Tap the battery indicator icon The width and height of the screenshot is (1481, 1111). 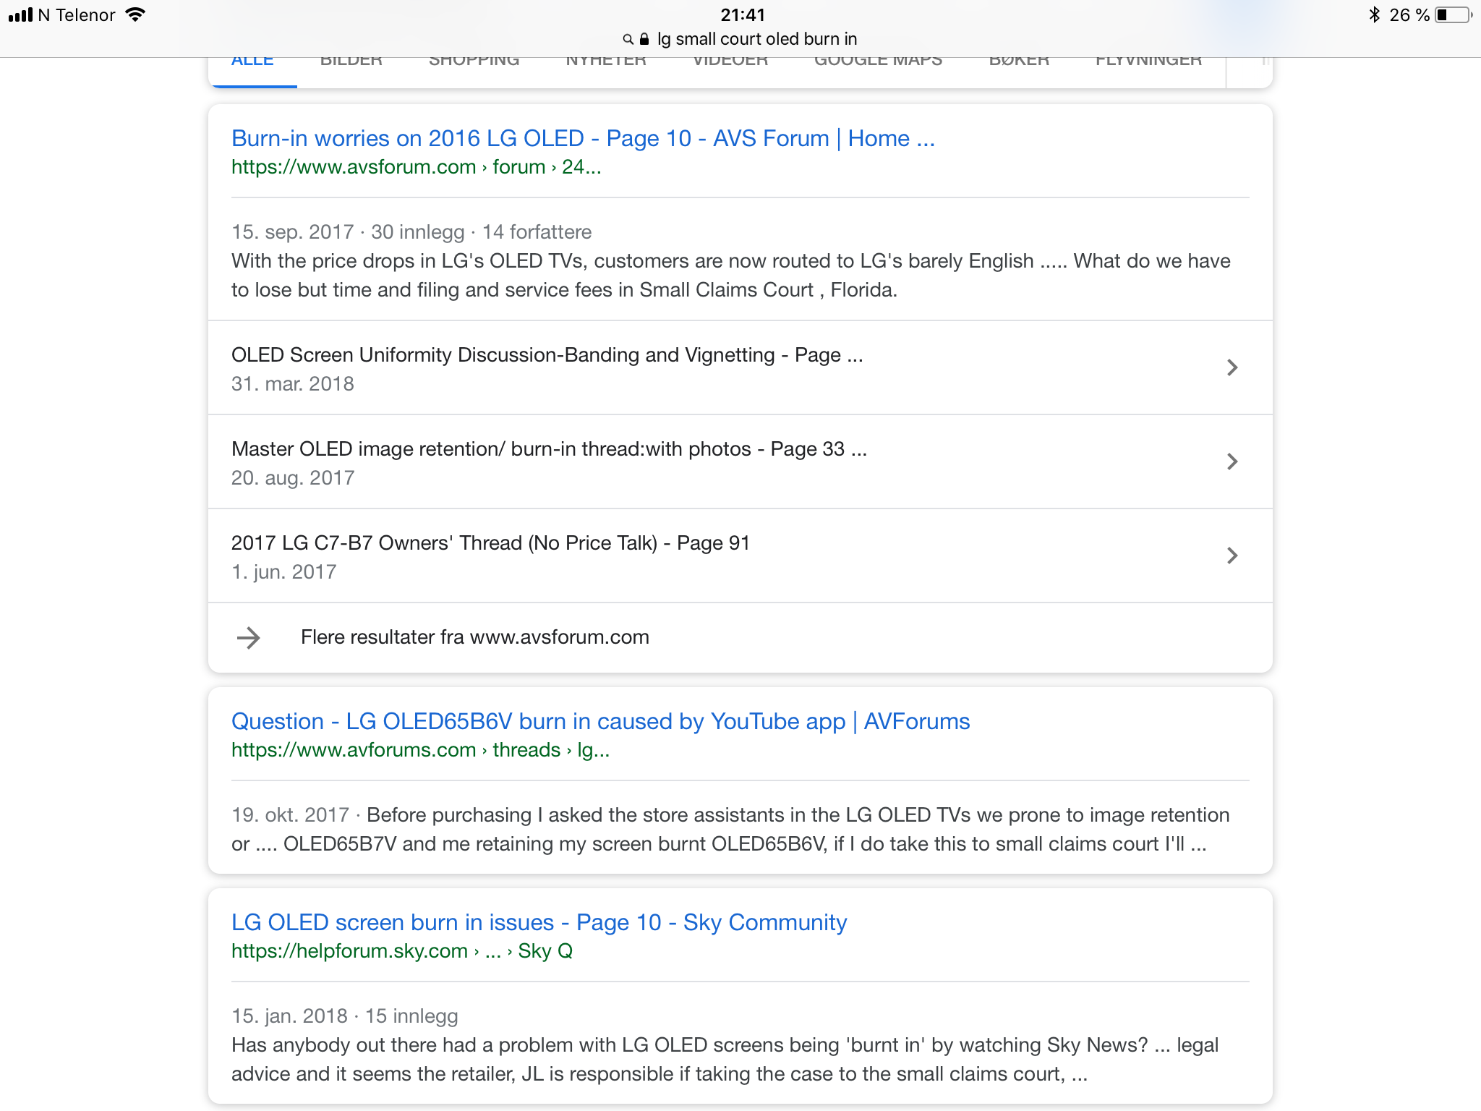pyautogui.click(x=1454, y=15)
